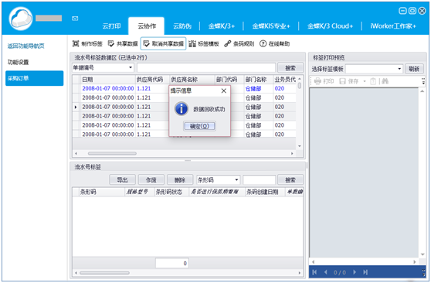Open preview toolbar overflow chevron
The height and width of the screenshot is (283, 431).
click(423, 81)
